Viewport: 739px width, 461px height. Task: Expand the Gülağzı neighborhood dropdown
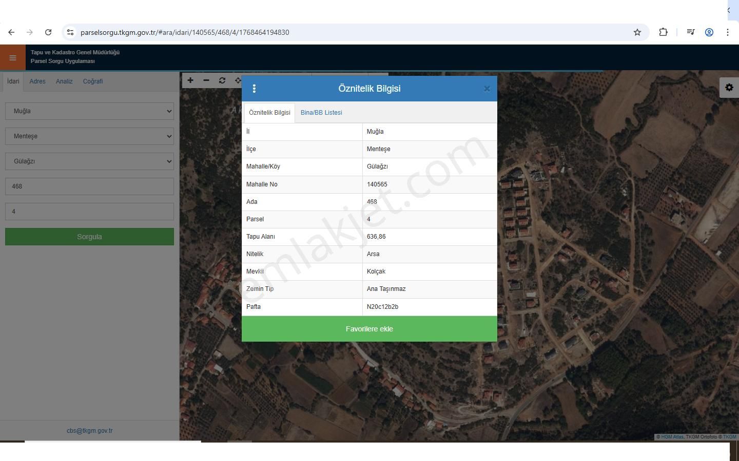pyautogui.click(x=89, y=161)
